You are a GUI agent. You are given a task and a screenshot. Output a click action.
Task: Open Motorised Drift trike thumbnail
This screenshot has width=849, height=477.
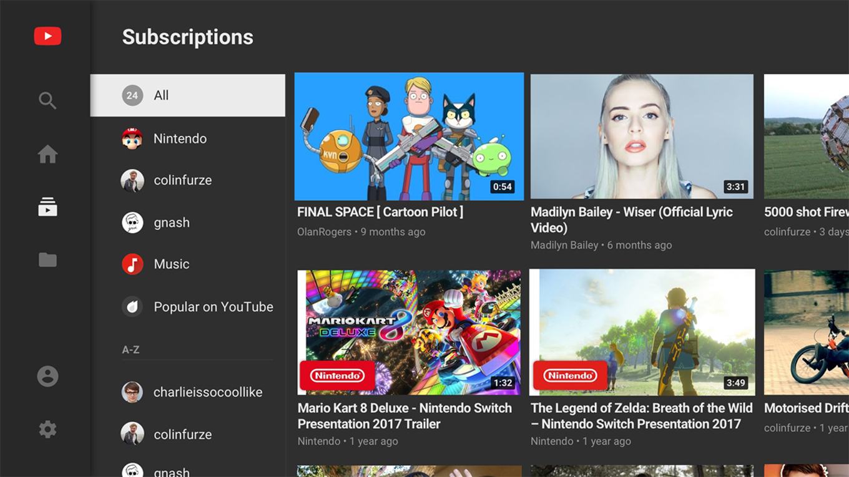pyautogui.click(x=807, y=332)
